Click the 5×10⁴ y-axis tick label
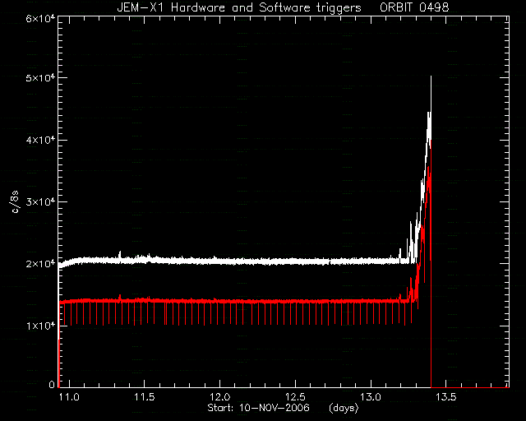 [40, 78]
